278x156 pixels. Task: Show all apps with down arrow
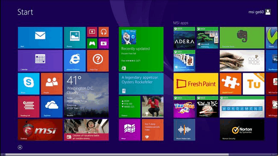pyautogui.click(x=20, y=147)
